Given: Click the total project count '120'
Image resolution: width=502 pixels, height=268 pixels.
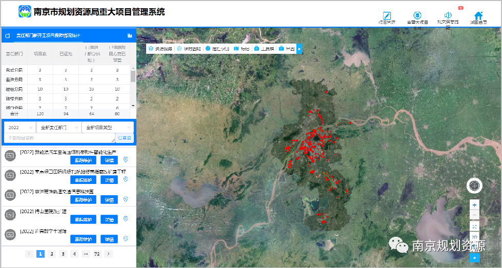Looking at the screenshot, I should click(40, 114).
